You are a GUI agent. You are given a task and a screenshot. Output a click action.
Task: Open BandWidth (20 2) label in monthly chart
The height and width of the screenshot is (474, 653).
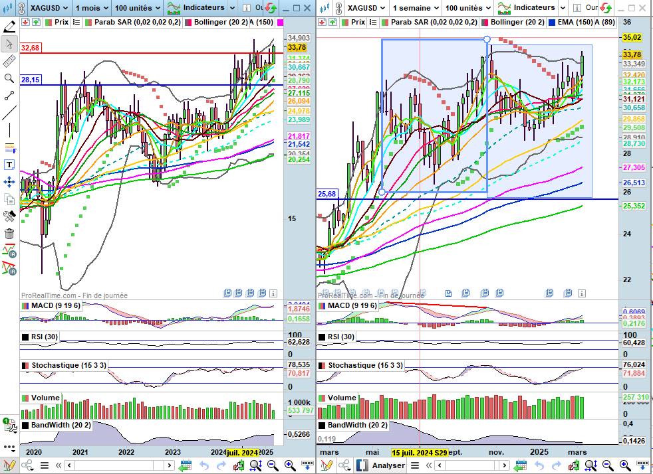(x=57, y=425)
